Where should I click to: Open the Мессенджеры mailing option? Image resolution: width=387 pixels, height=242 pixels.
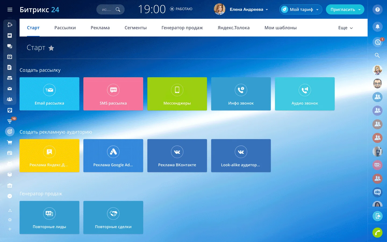(x=177, y=94)
